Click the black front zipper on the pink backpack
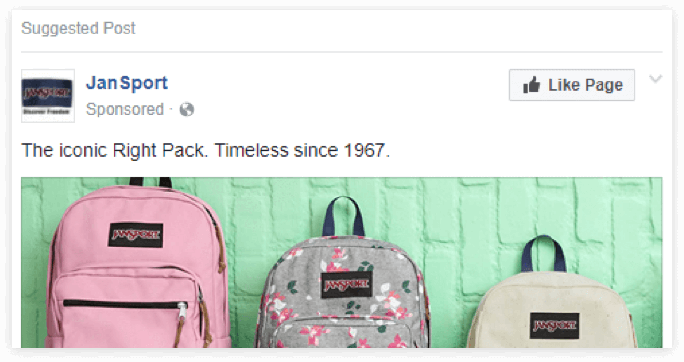This screenshot has height=362, width=684. click(x=125, y=304)
